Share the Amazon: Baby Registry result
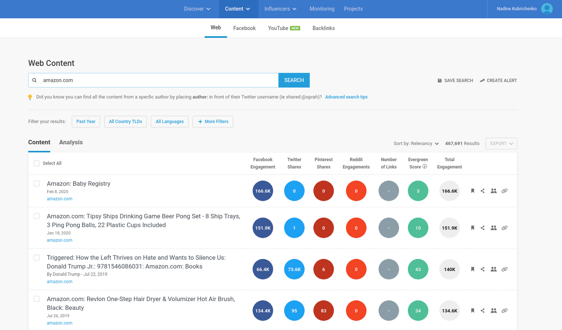Image resolution: width=562 pixels, height=330 pixels. pos(483,191)
